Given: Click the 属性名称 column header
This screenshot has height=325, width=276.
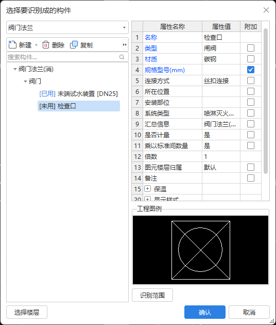Looking at the screenshot, I should point(173,26).
